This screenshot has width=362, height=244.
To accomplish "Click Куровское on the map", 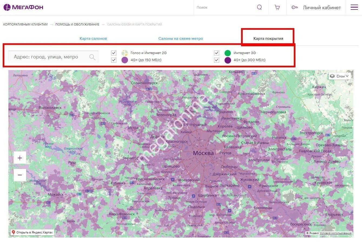I will pyautogui.click(x=323, y=183).
